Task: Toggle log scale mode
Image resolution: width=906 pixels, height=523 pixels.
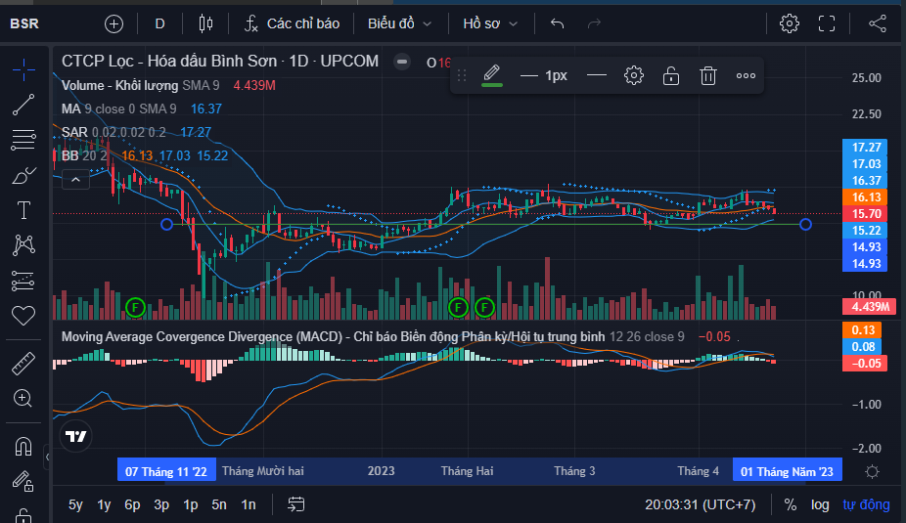Action: click(x=820, y=504)
